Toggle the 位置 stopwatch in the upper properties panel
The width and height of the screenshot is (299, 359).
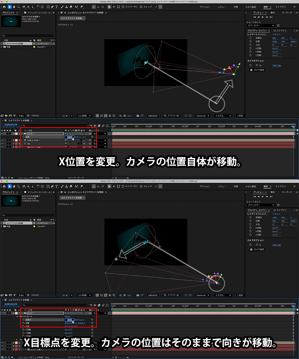[x=251, y=42]
